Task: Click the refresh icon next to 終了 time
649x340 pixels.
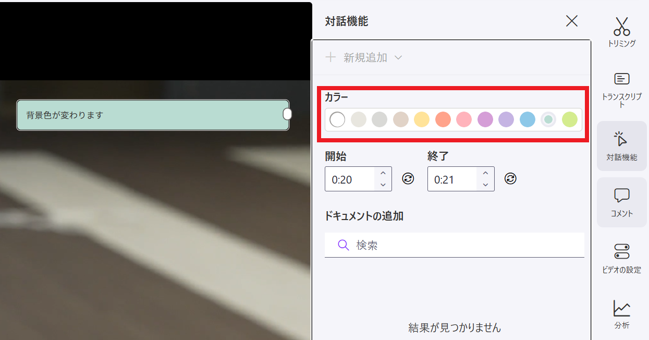Action: (511, 179)
